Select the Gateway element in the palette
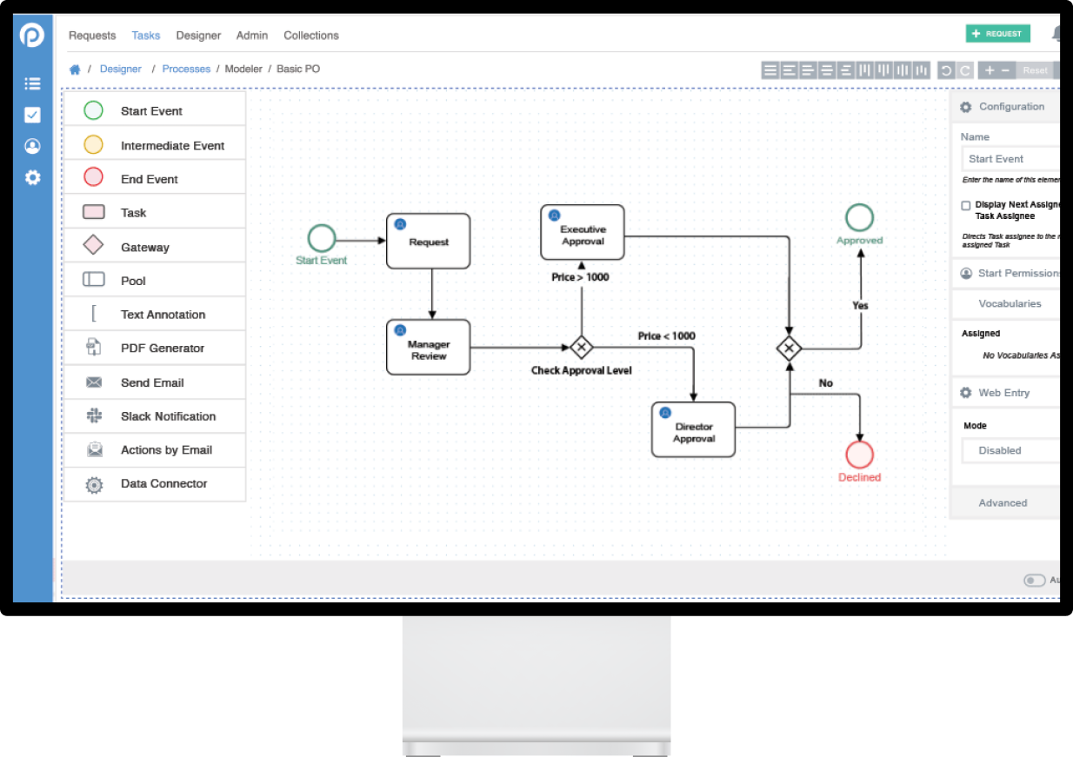The image size is (1073, 757). (156, 245)
